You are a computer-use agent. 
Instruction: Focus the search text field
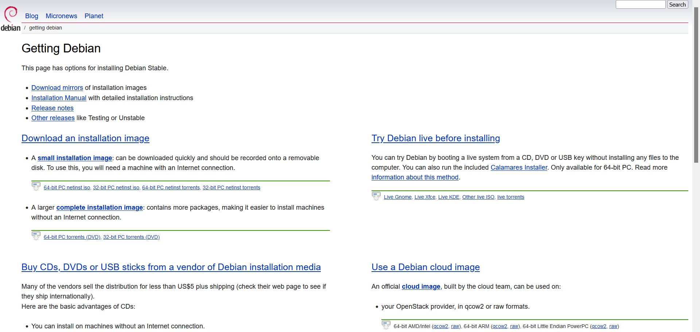click(641, 4)
